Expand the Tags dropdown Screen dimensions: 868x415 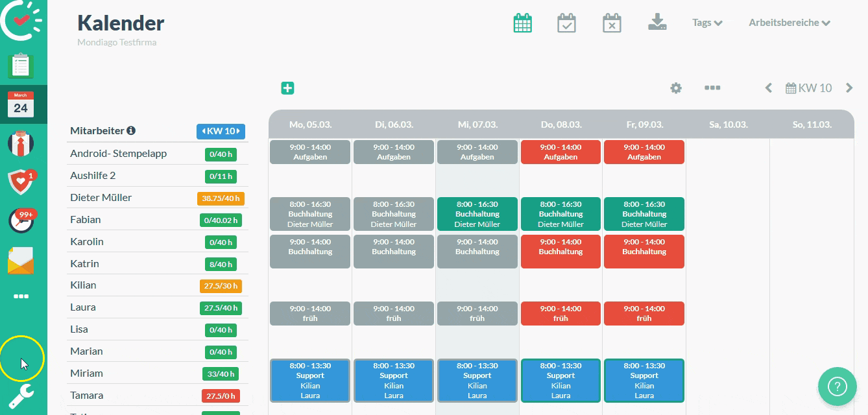point(707,23)
